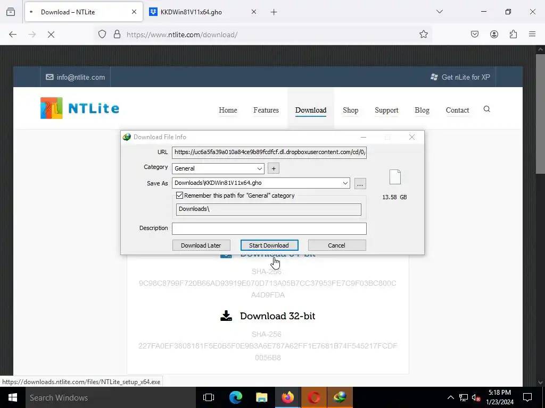Open the Action Center notifications icon
This screenshot has height=408, width=545.
click(527, 397)
